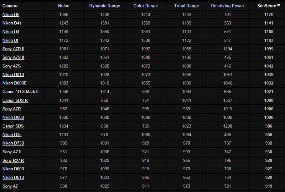Image resolution: width=285 pixels, height=192 pixels.
Task: Select Nikon D750 tonal range 978
Action: pos(187,143)
